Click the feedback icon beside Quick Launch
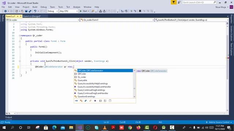 coord(179,3)
